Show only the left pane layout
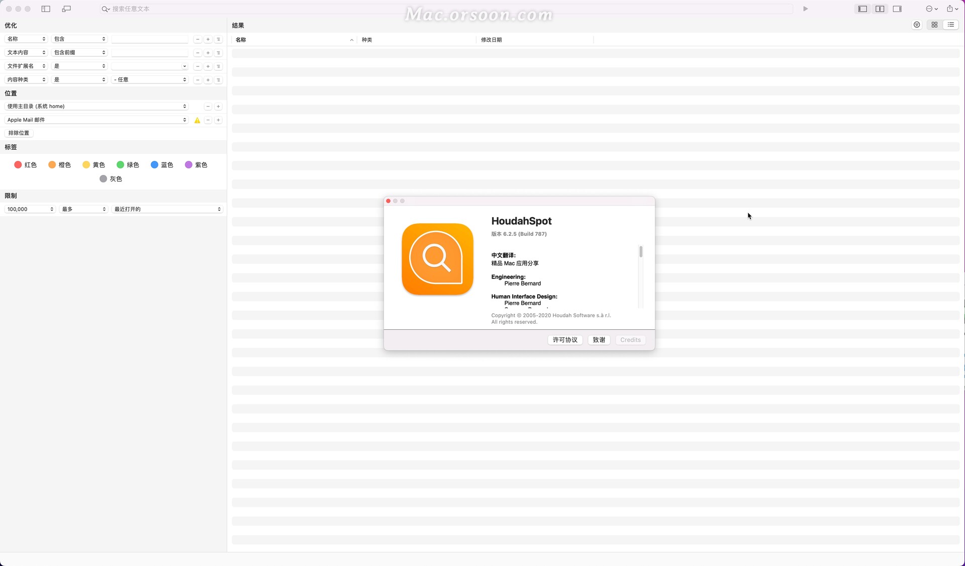Viewport: 965px width, 566px height. [x=862, y=9]
